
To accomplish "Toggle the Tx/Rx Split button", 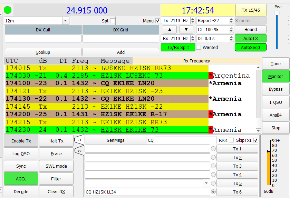I will pyautogui.click(x=178, y=47).
